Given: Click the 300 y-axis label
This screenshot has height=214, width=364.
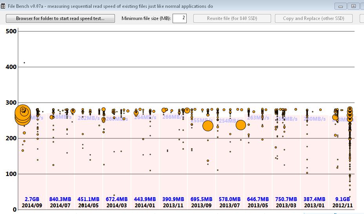Looking at the screenshot, I should point(11,102).
